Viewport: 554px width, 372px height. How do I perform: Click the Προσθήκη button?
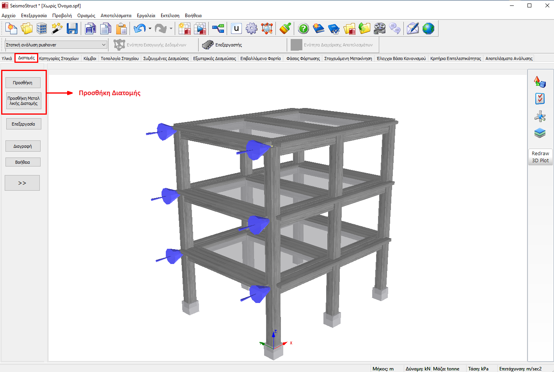tap(23, 83)
